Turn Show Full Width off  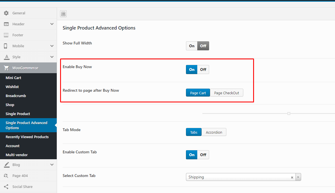pyautogui.click(x=203, y=46)
